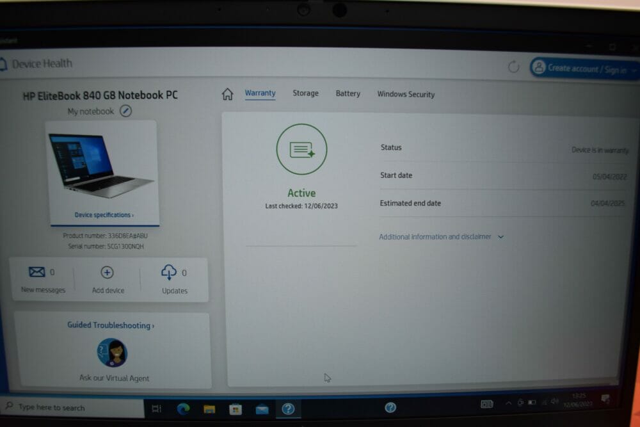
Task: Click the Task View taskbar icon
Action: [156, 408]
